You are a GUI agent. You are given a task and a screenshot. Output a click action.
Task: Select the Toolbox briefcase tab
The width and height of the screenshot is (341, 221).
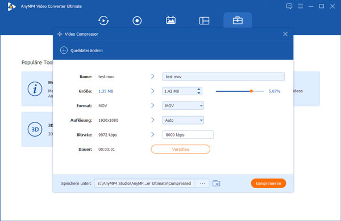click(x=238, y=20)
